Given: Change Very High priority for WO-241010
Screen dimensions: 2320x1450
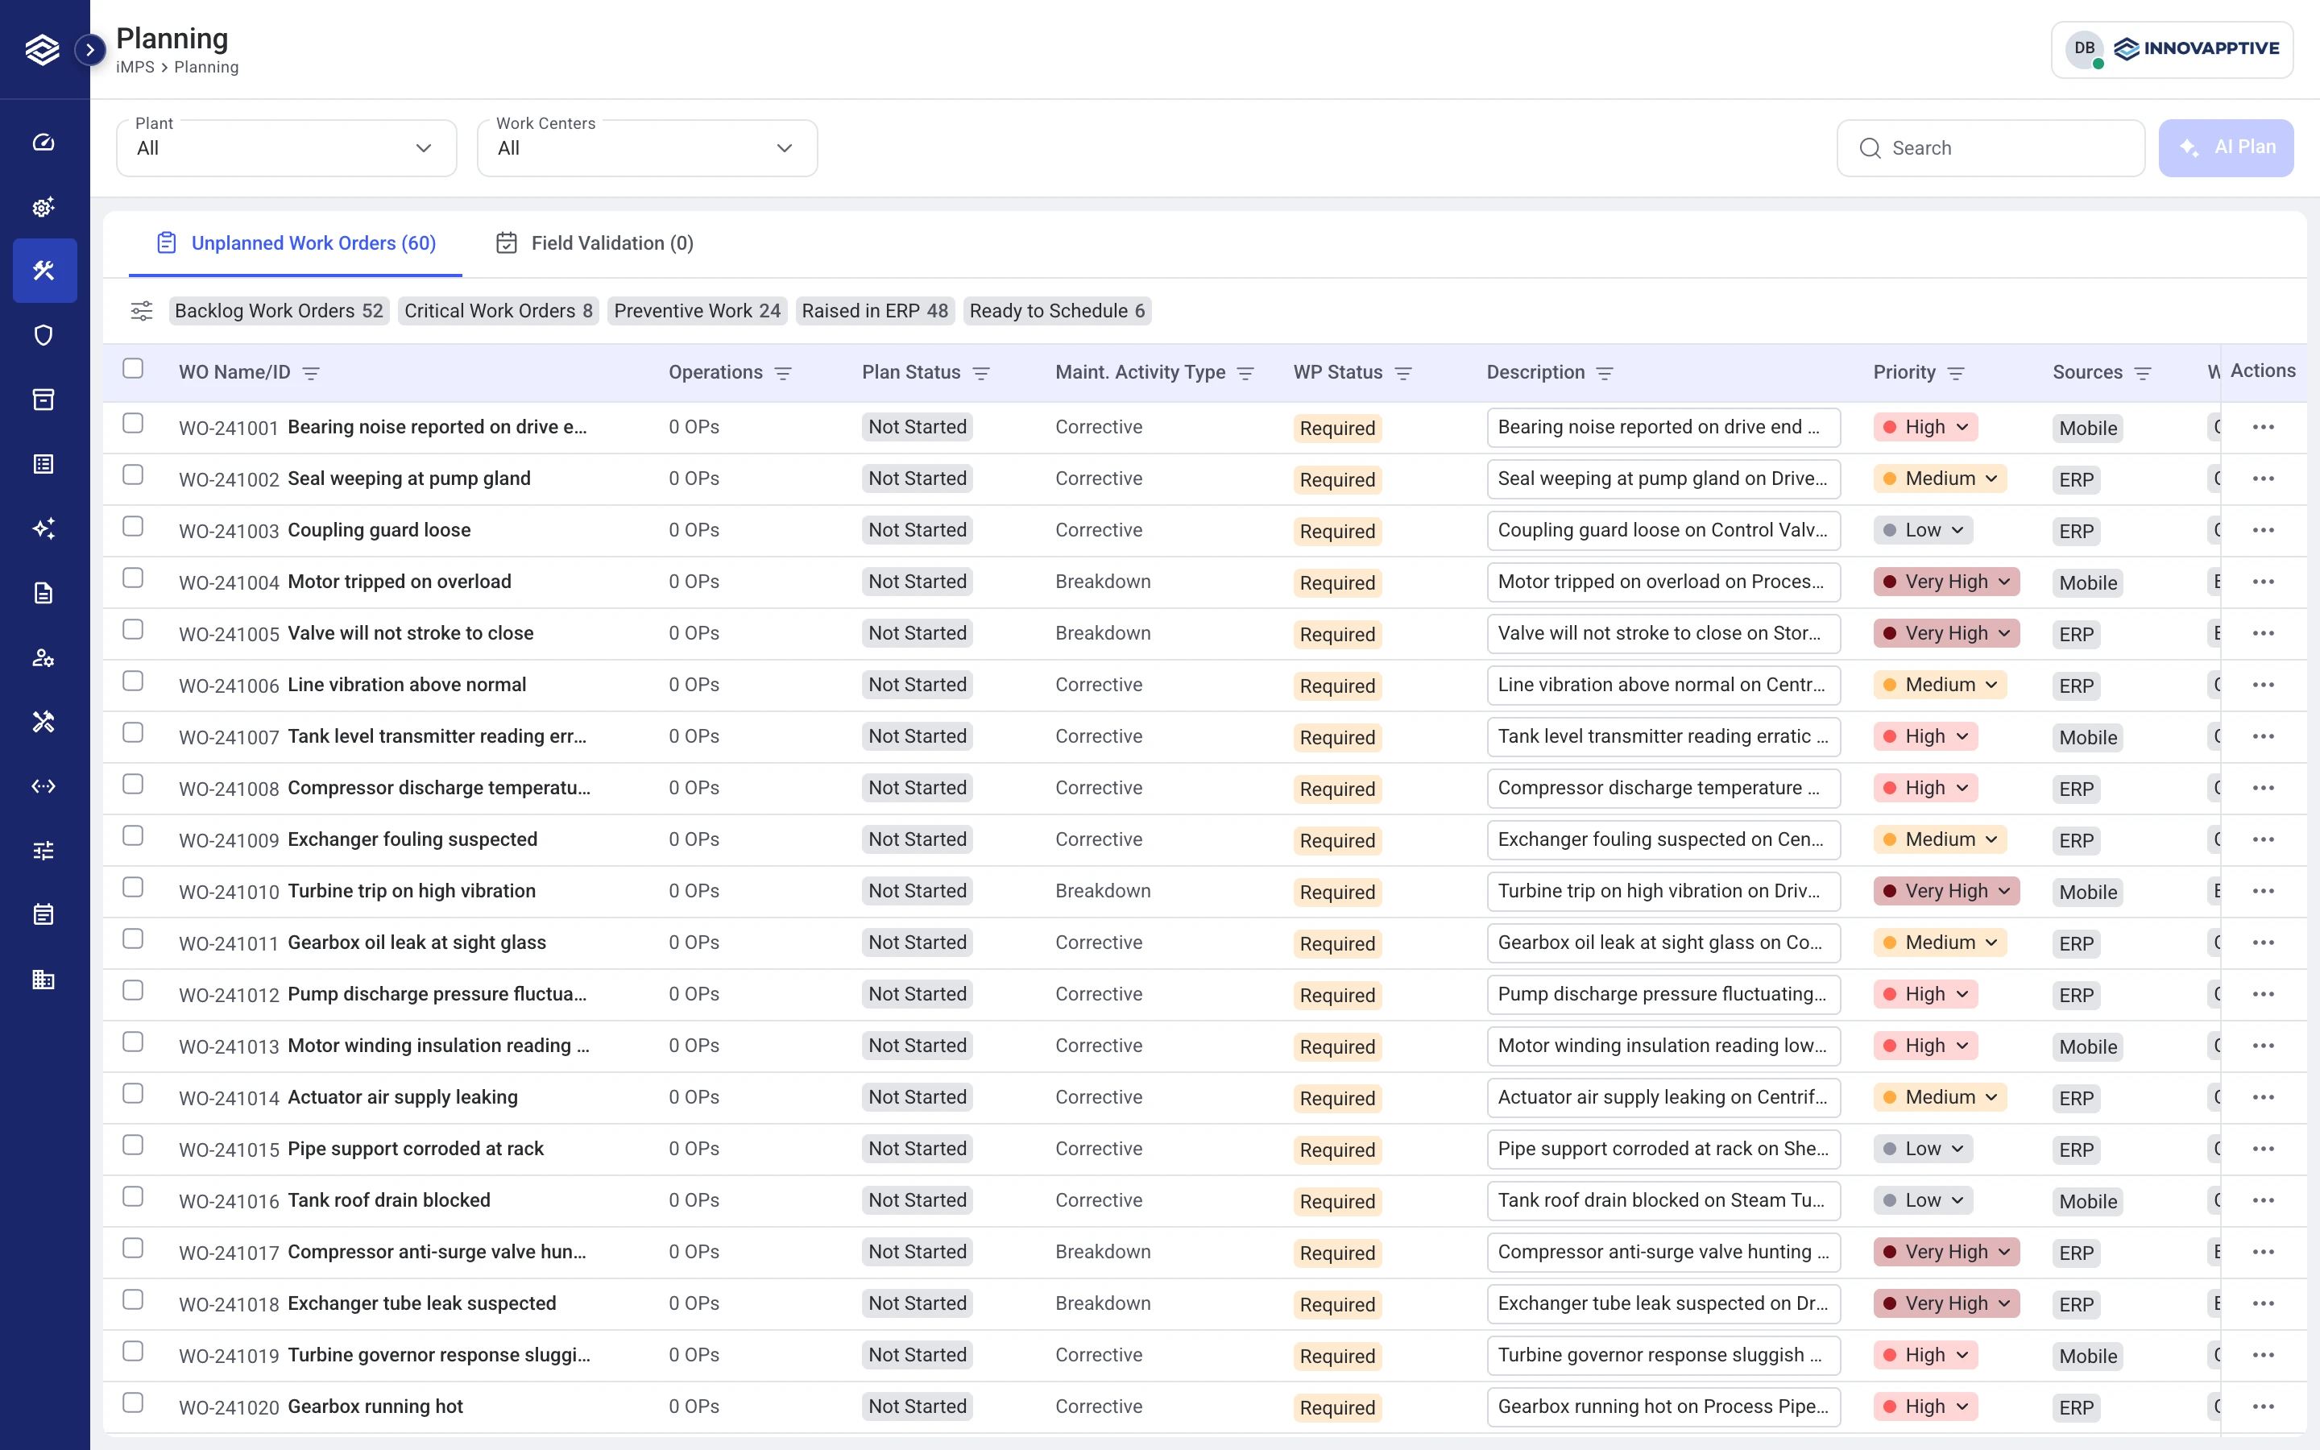Looking at the screenshot, I should 1946,891.
